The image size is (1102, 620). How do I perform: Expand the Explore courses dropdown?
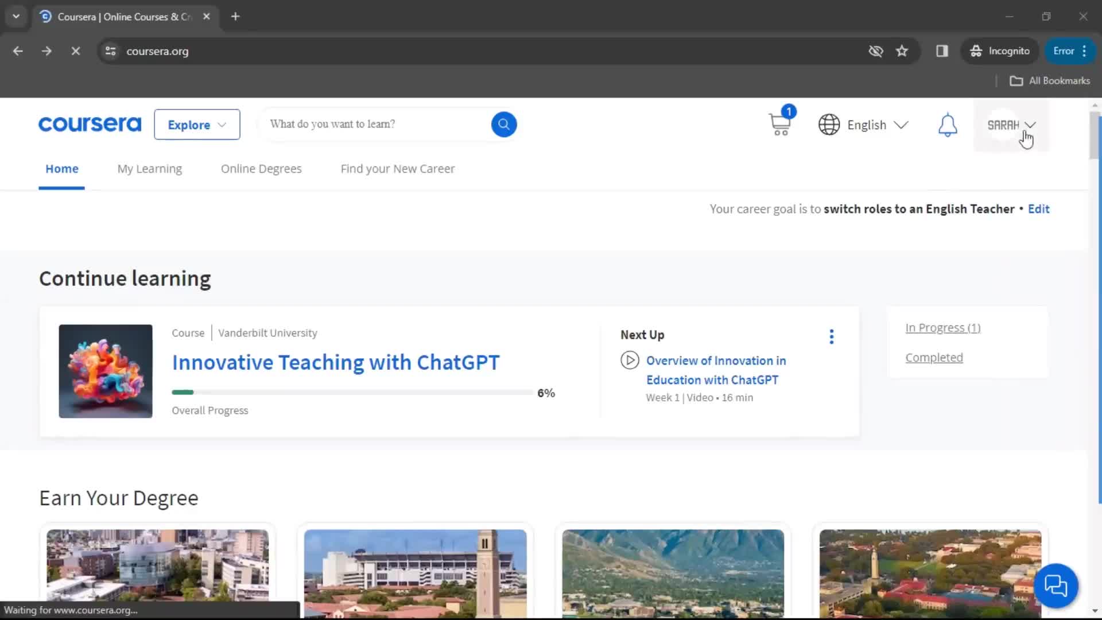pyautogui.click(x=197, y=124)
